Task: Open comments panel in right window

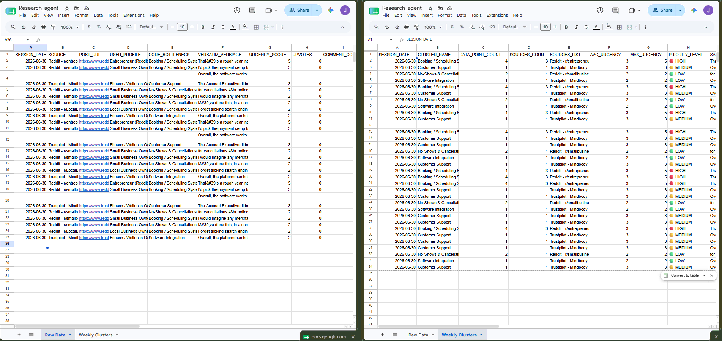Action: click(x=615, y=10)
